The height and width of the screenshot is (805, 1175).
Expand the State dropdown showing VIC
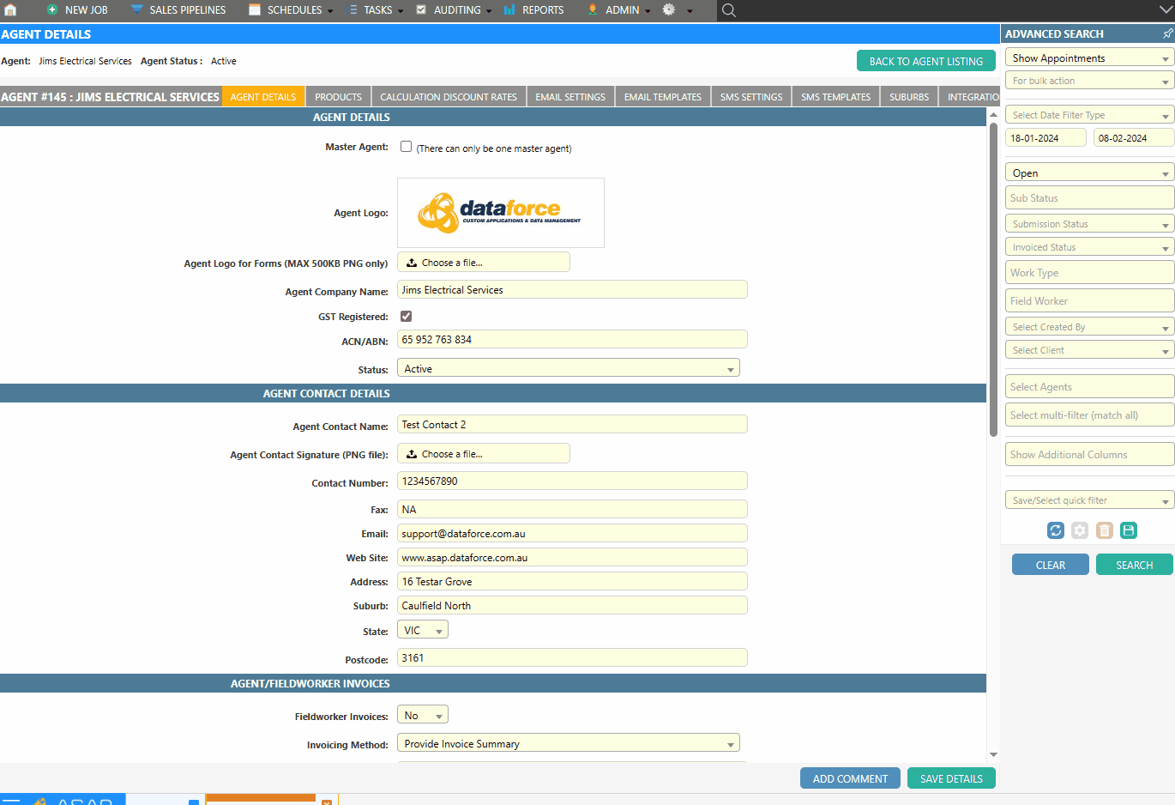point(423,631)
